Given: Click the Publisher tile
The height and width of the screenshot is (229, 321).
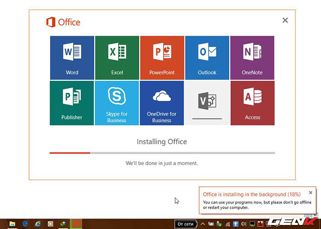Looking at the screenshot, I should tap(72, 103).
